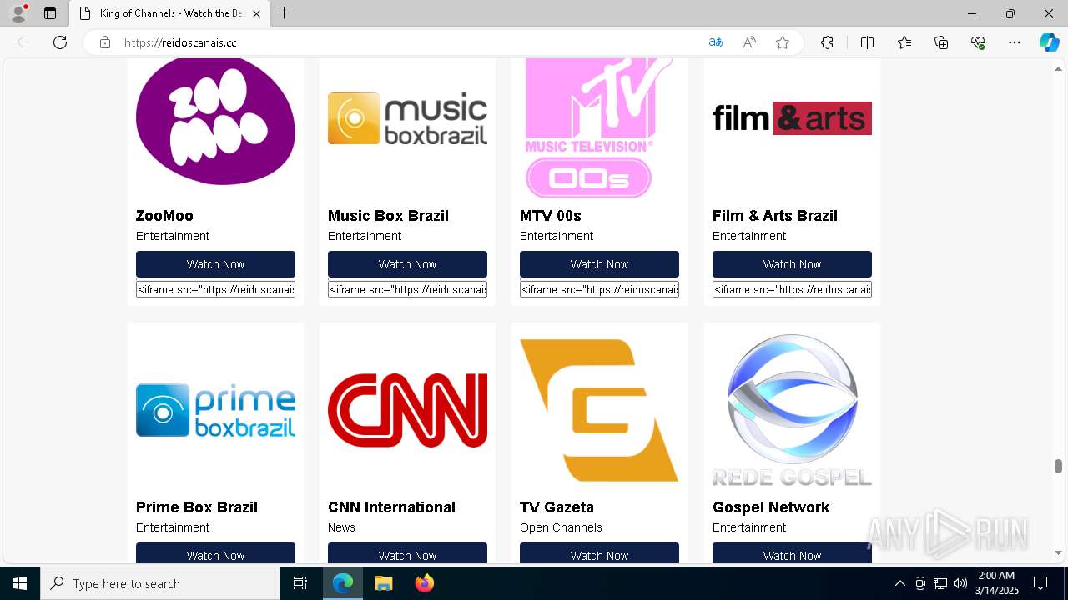1068x600 pixels.
Task: Click the Rede Gospel logo
Action: tap(792, 410)
